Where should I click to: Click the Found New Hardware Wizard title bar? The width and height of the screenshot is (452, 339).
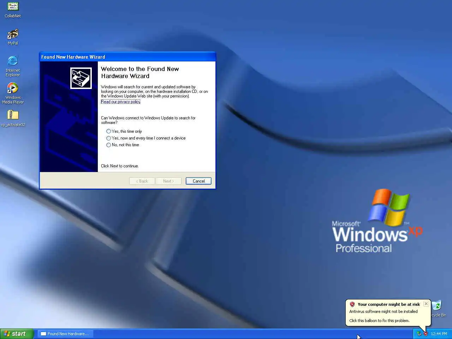point(127,57)
